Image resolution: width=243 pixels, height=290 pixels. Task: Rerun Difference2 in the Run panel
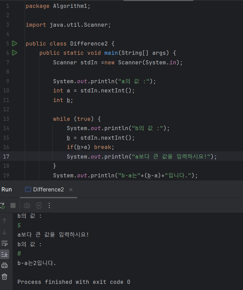[x=2, y=206]
